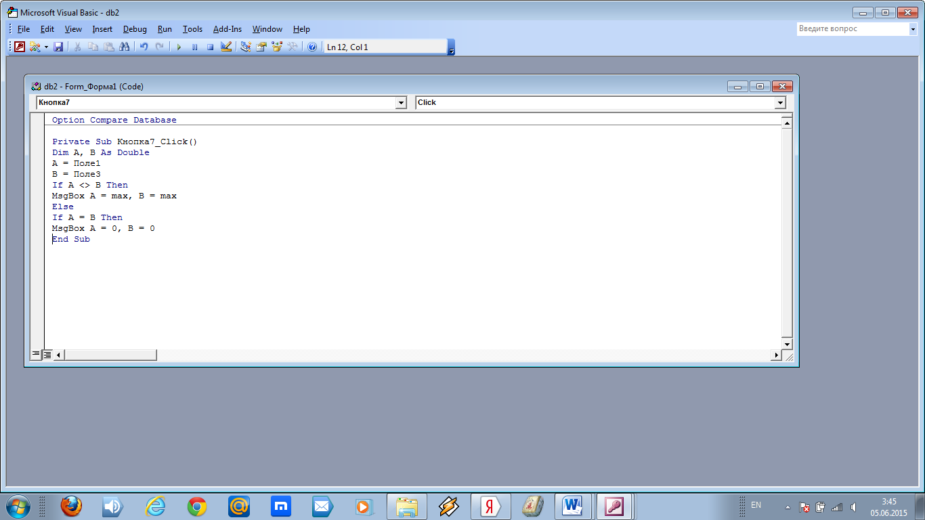Screen dimensions: 925x520
Task: Open the Debug menu
Action: coord(135,29)
